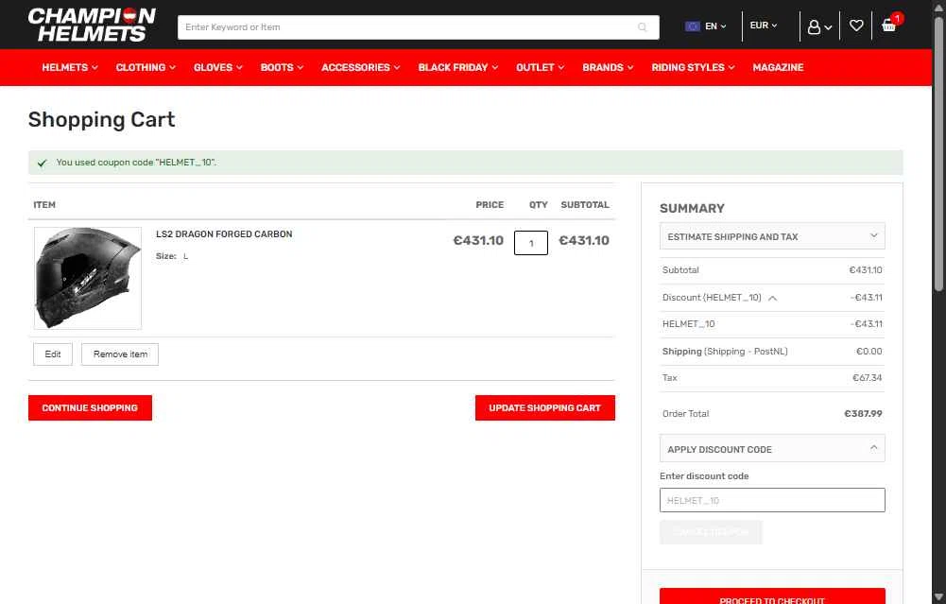
Task: Click the item Size: L text
Action: click(x=172, y=256)
